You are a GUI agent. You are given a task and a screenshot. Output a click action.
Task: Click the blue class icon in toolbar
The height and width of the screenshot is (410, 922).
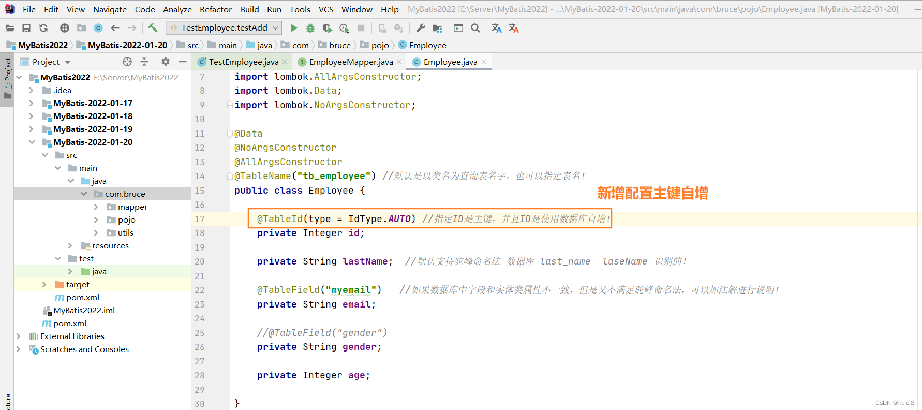98,28
